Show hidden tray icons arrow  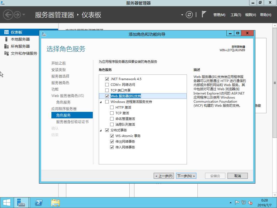(230, 203)
